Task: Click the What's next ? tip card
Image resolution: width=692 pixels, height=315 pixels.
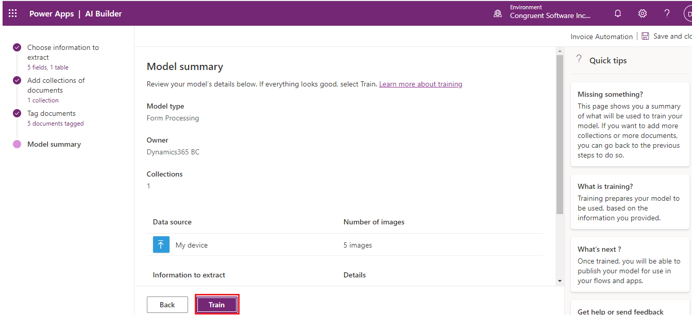Action: (630, 265)
